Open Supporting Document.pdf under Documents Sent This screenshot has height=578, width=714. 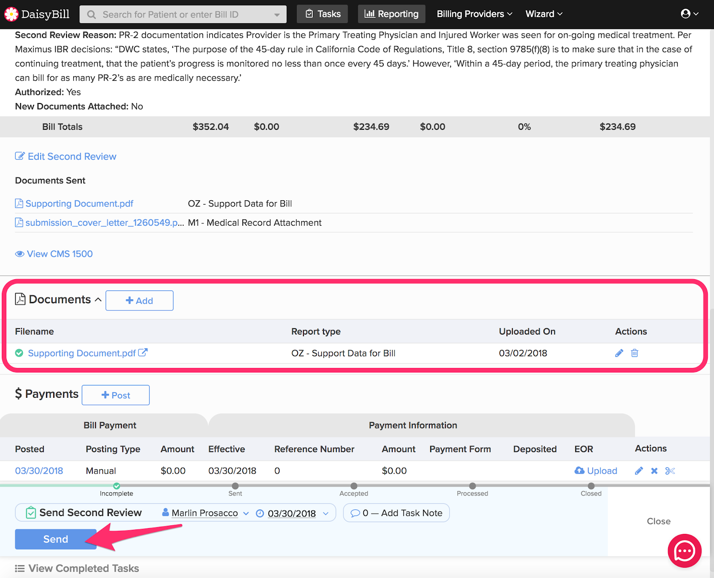coord(79,203)
